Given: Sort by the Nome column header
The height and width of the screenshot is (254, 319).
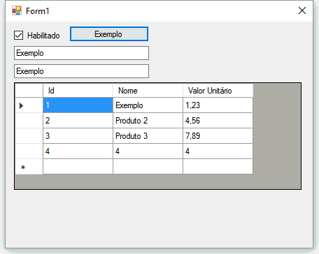Looking at the screenshot, I should click(x=148, y=91).
